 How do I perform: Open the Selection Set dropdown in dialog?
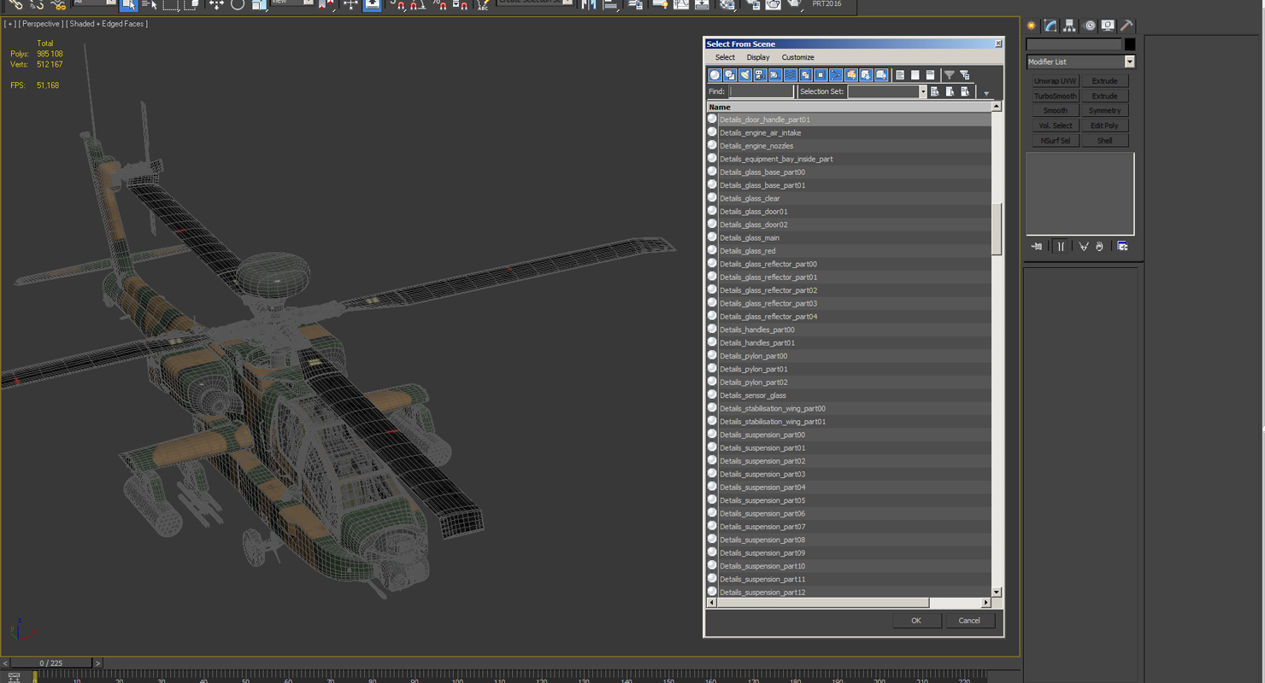click(x=922, y=91)
